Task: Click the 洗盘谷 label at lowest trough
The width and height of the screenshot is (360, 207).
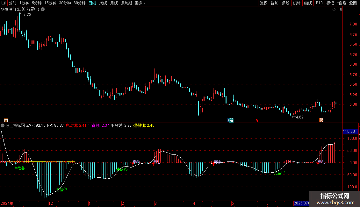Action: [61, 189]
